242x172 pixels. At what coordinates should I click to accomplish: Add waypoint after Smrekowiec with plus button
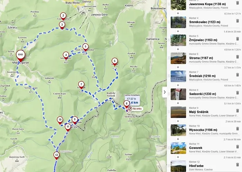(178, 31)
